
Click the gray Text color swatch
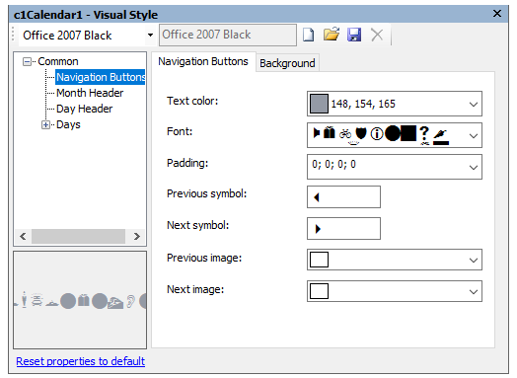click(319, 104)
